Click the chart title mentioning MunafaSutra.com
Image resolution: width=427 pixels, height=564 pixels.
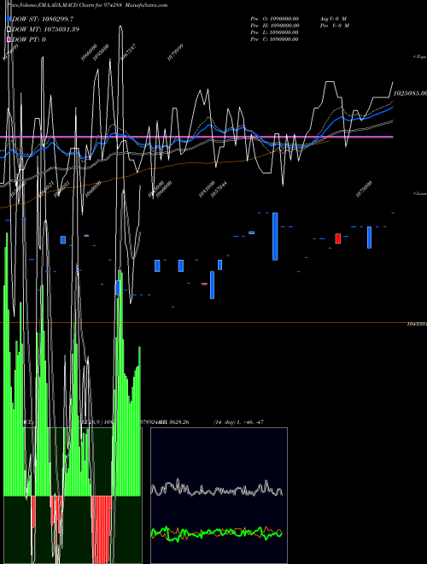[x=87, y=5]
